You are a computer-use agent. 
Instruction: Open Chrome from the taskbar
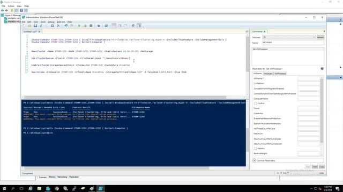[57, 188]
